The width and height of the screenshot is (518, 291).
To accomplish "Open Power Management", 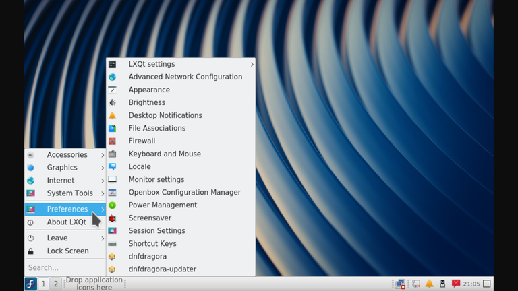I will point(181,205).
